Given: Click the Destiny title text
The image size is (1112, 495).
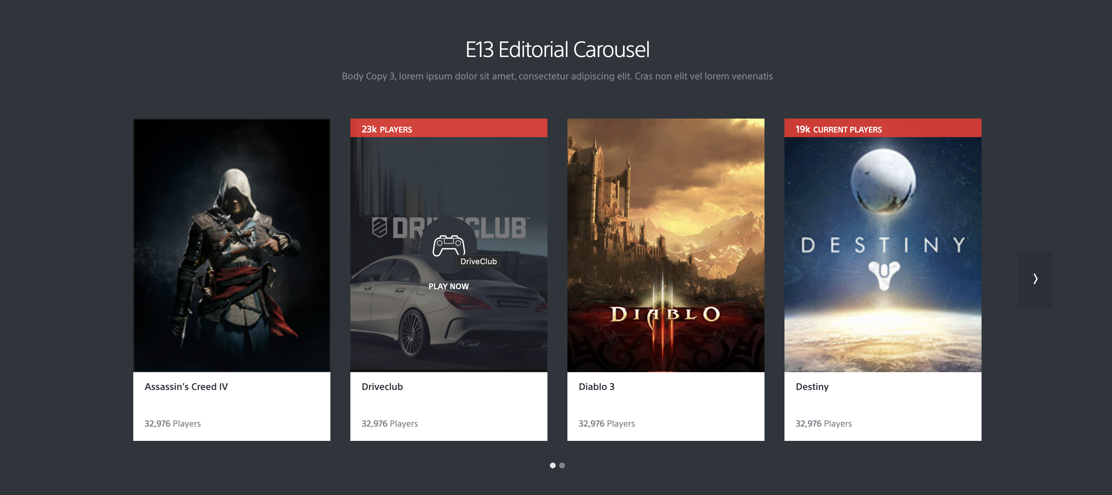Looking at the screenshot, I should click(x=812, y=387).
